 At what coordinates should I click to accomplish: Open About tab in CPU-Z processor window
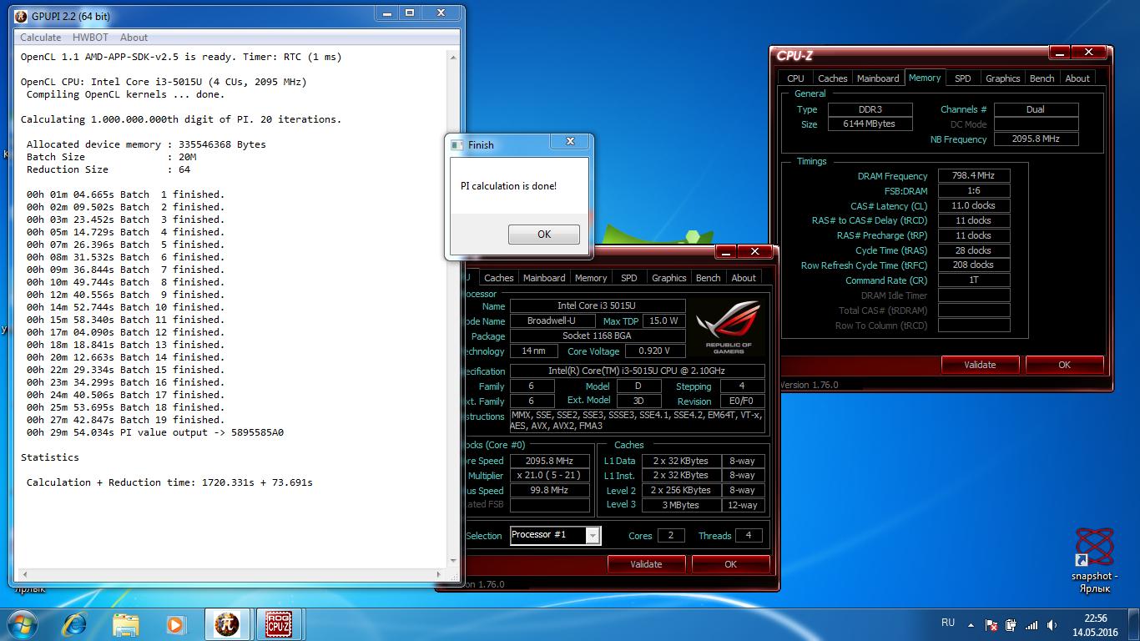point(744,278)
